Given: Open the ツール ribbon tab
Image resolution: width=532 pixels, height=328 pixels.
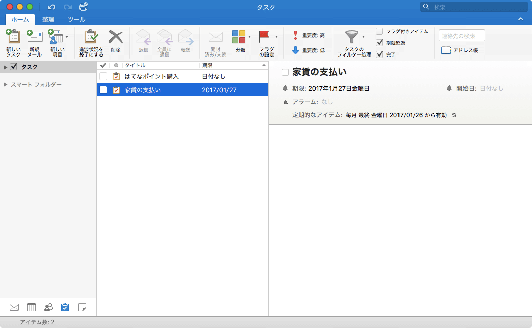Looking at the screenshot, I should [x=77, y=19].
